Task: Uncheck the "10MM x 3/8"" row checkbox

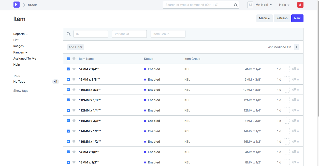Action: [x=68, y=89]
